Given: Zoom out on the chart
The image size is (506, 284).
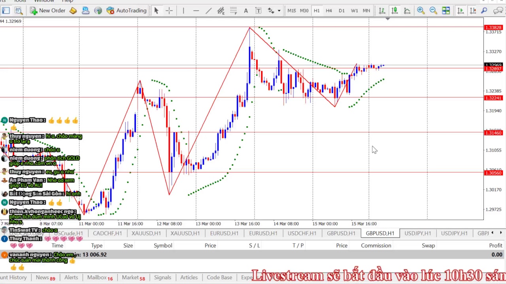Looking at the screenshot, I should [433, 11].
